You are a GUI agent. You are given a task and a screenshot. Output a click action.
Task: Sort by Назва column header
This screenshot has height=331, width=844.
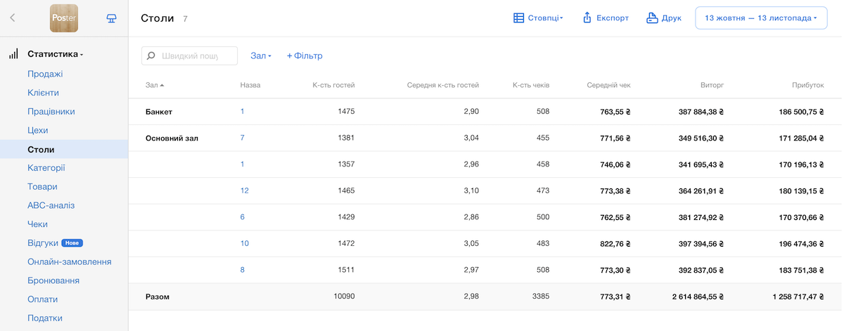pyautogui.click(x=250, y=85)
